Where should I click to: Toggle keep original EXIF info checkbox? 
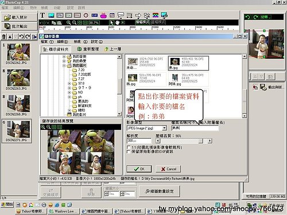[129, 151]
